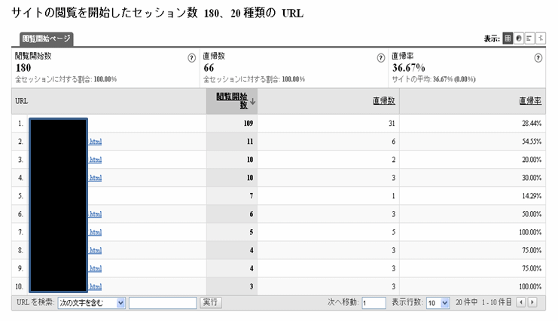The image size is (558, 321).
Task: Click the 31 bounces cell
Action: tap(392, 124)
